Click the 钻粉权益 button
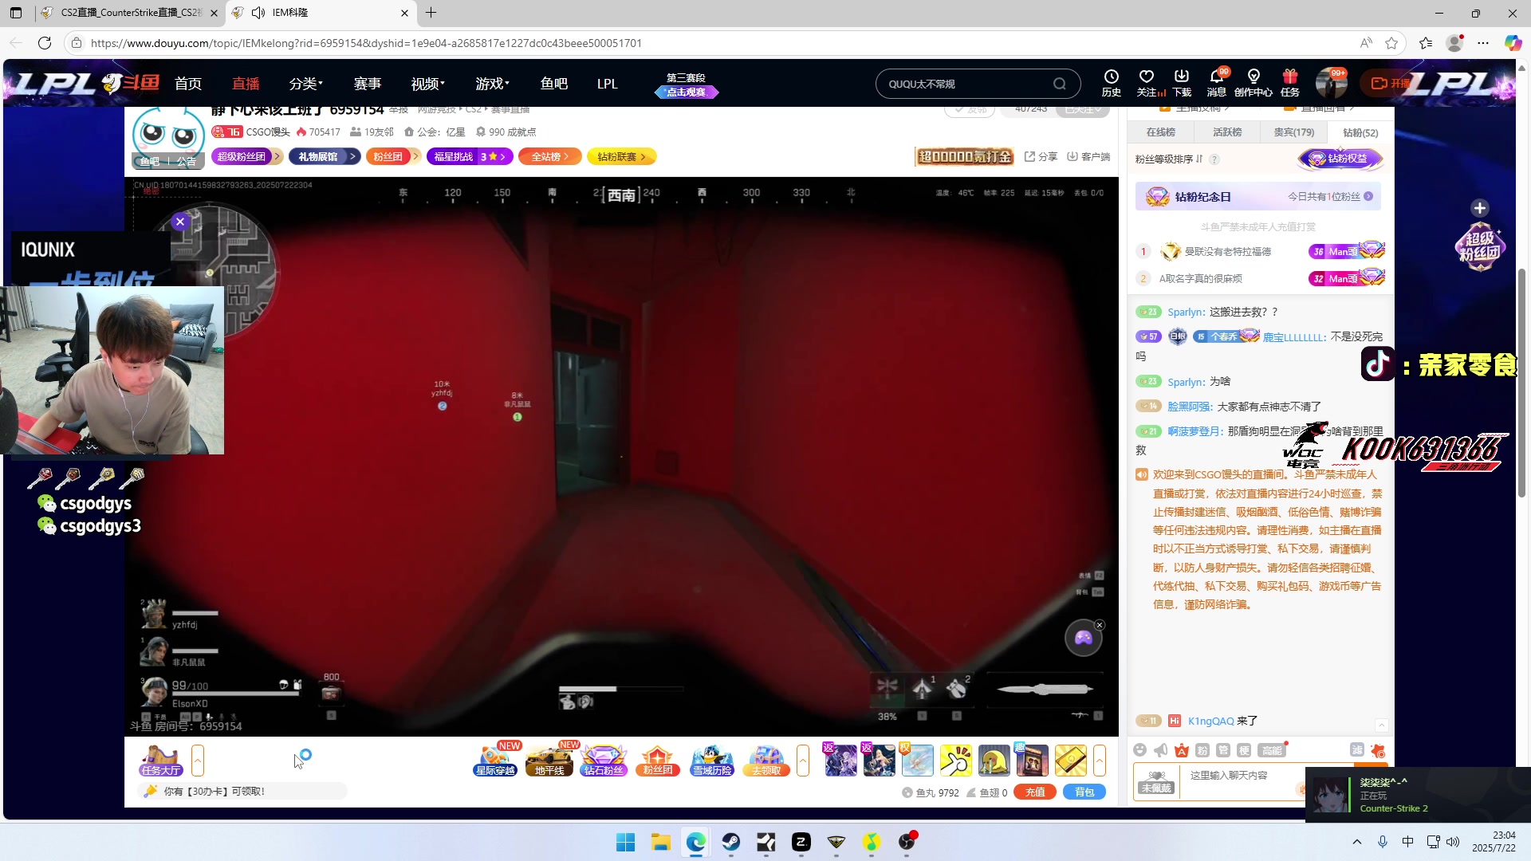Image resolution: width=1531 pixels, height=861 pixels. [1340, 159]
